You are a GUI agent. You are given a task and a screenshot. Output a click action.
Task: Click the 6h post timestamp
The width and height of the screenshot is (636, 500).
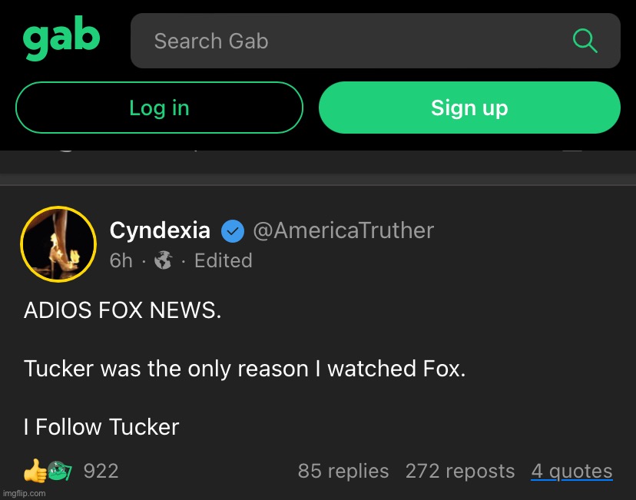pos(121,261)
